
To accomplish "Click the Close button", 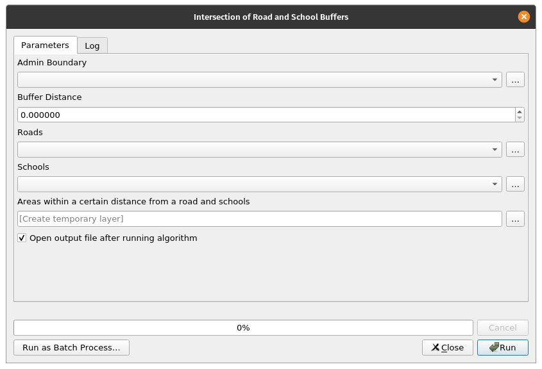I will pyautogui.click(x=448, y=347).
